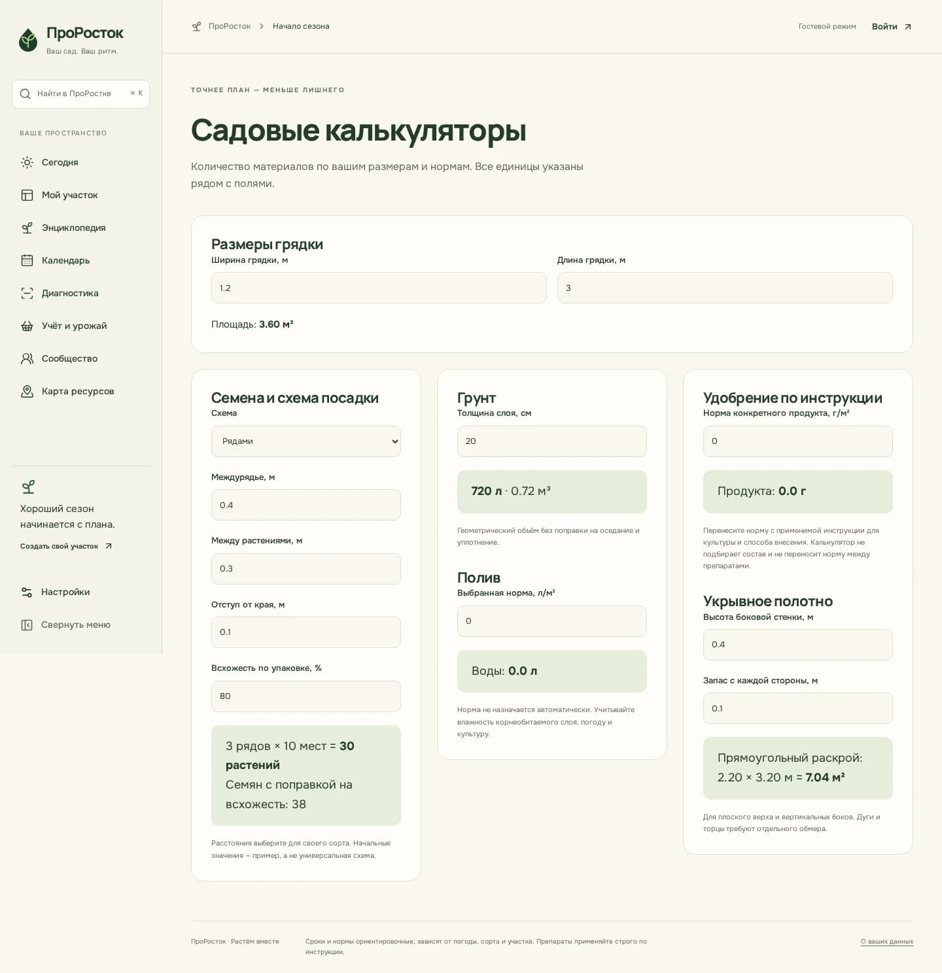The image size is (942, 973).
Task: Open the Диагностика section
Action: 80,293
